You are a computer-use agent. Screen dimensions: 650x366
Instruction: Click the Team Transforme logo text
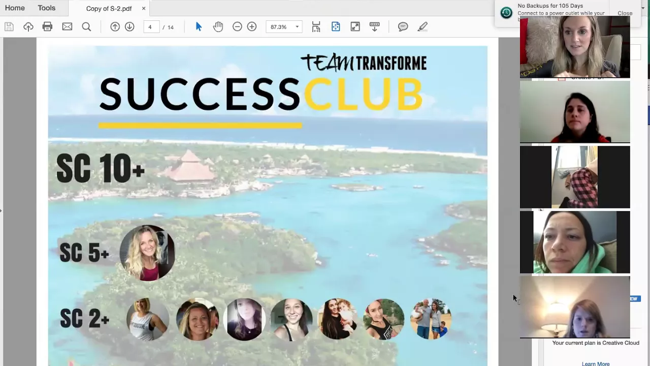point(364,63)
